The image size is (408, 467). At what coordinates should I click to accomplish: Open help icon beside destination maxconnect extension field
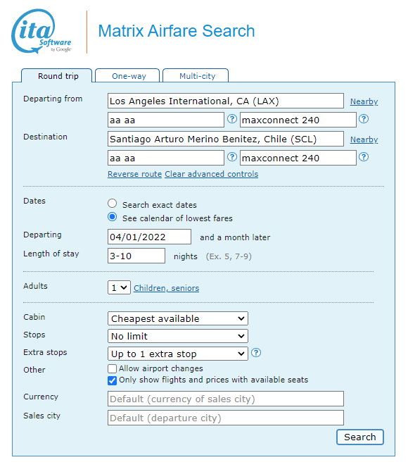(x=364, y=157)
